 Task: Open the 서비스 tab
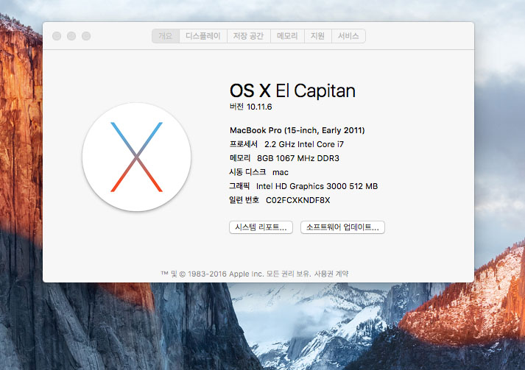(x=348, y=36)
